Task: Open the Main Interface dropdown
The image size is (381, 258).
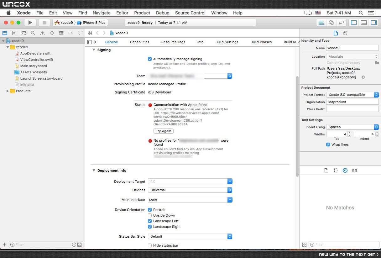Action: point(190,200)
